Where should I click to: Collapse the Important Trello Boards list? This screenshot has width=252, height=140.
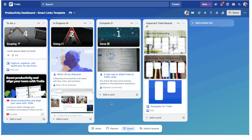(x=178, y=23)
